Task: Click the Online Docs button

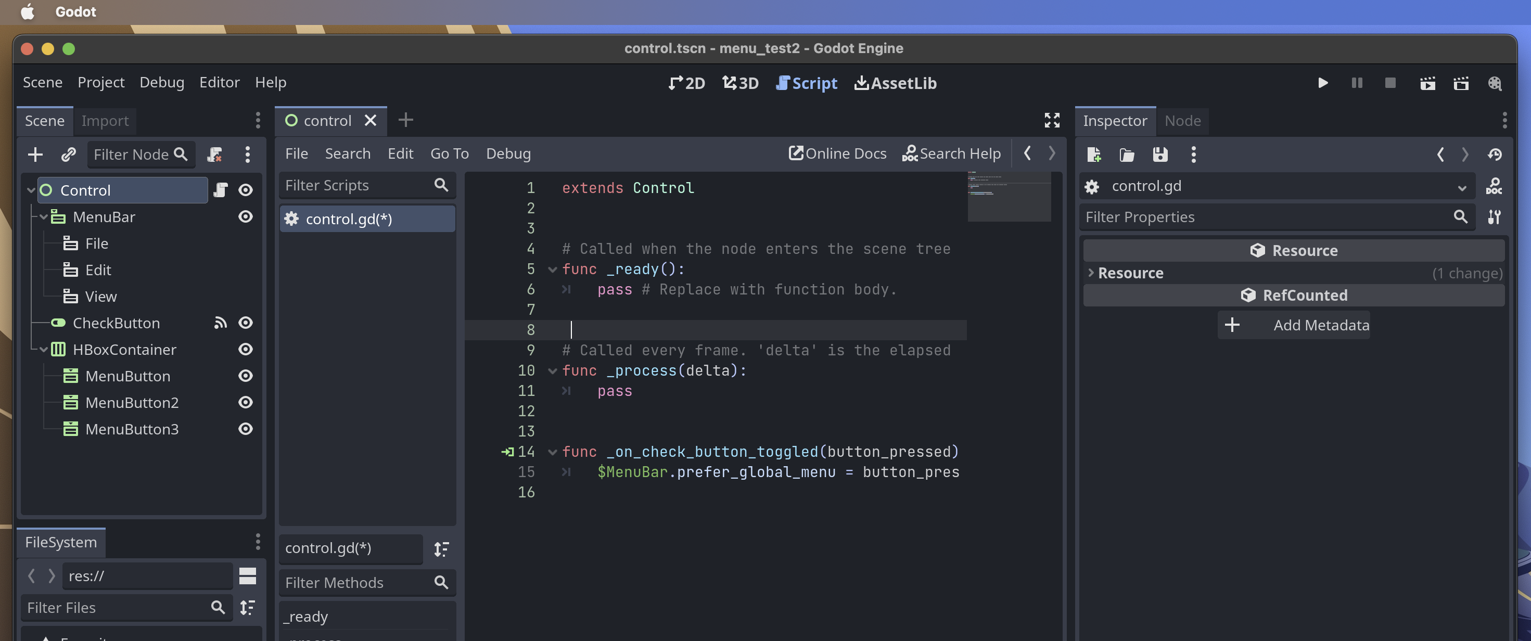Action: click(x=837, y=154)
